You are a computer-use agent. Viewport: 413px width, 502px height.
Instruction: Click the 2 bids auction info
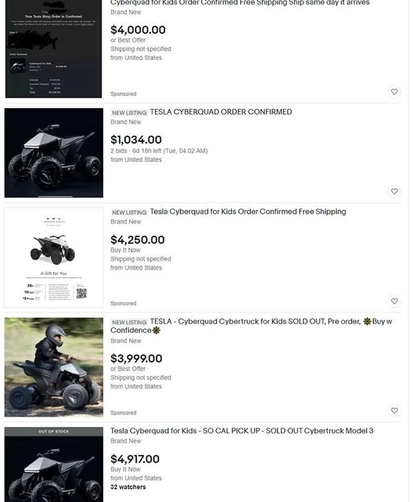click(159, 151)
